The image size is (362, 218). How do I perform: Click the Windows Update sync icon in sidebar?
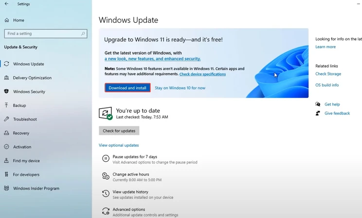(x=6, y=64)
